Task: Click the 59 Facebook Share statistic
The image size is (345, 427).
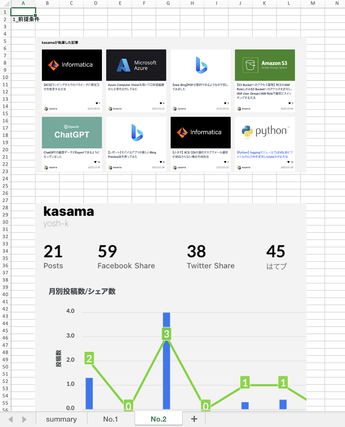Action: 108,251
